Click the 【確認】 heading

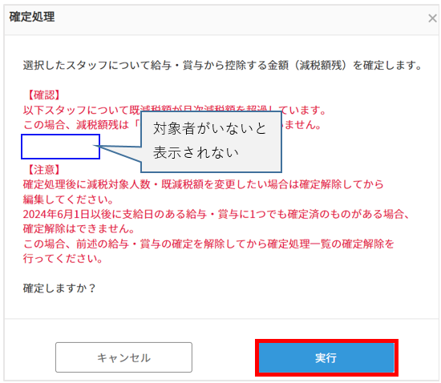(x=44, y=95)
